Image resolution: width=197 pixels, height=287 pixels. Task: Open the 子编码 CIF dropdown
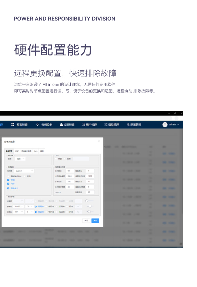[19, 211]
